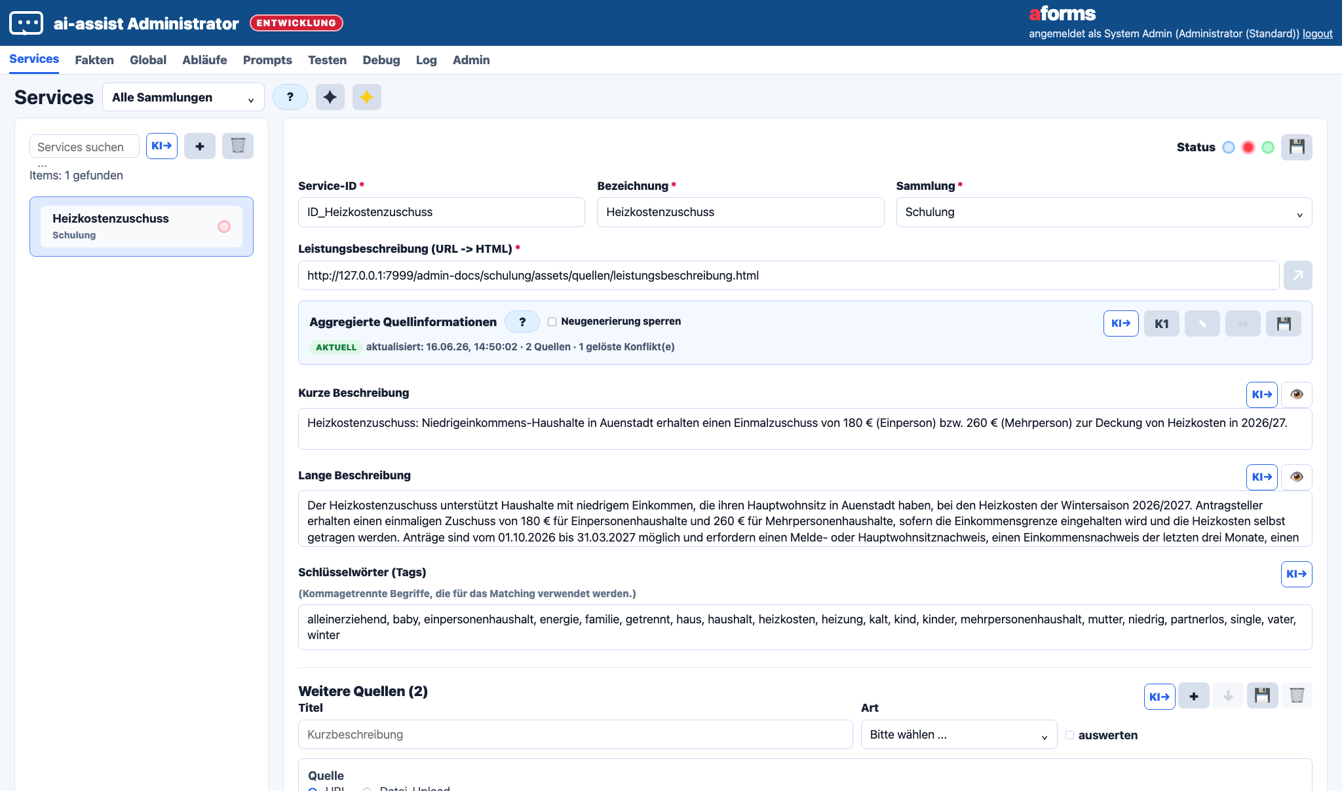This screenshot has width=1342, height=791.
Task: Open the Global tab
Action: 148,60
